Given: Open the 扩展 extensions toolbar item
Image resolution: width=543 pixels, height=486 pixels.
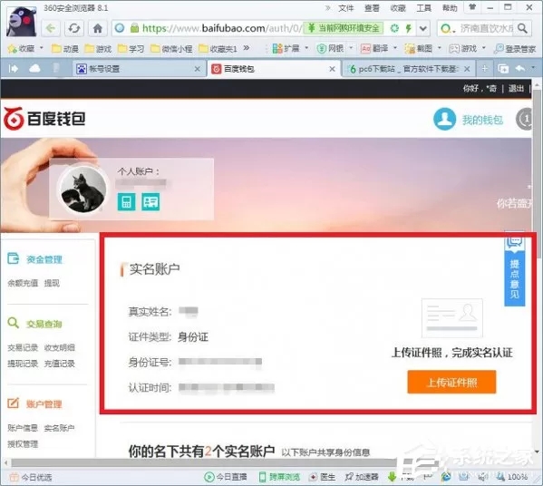Looking at the screenshot, I should tap(286, 48).
